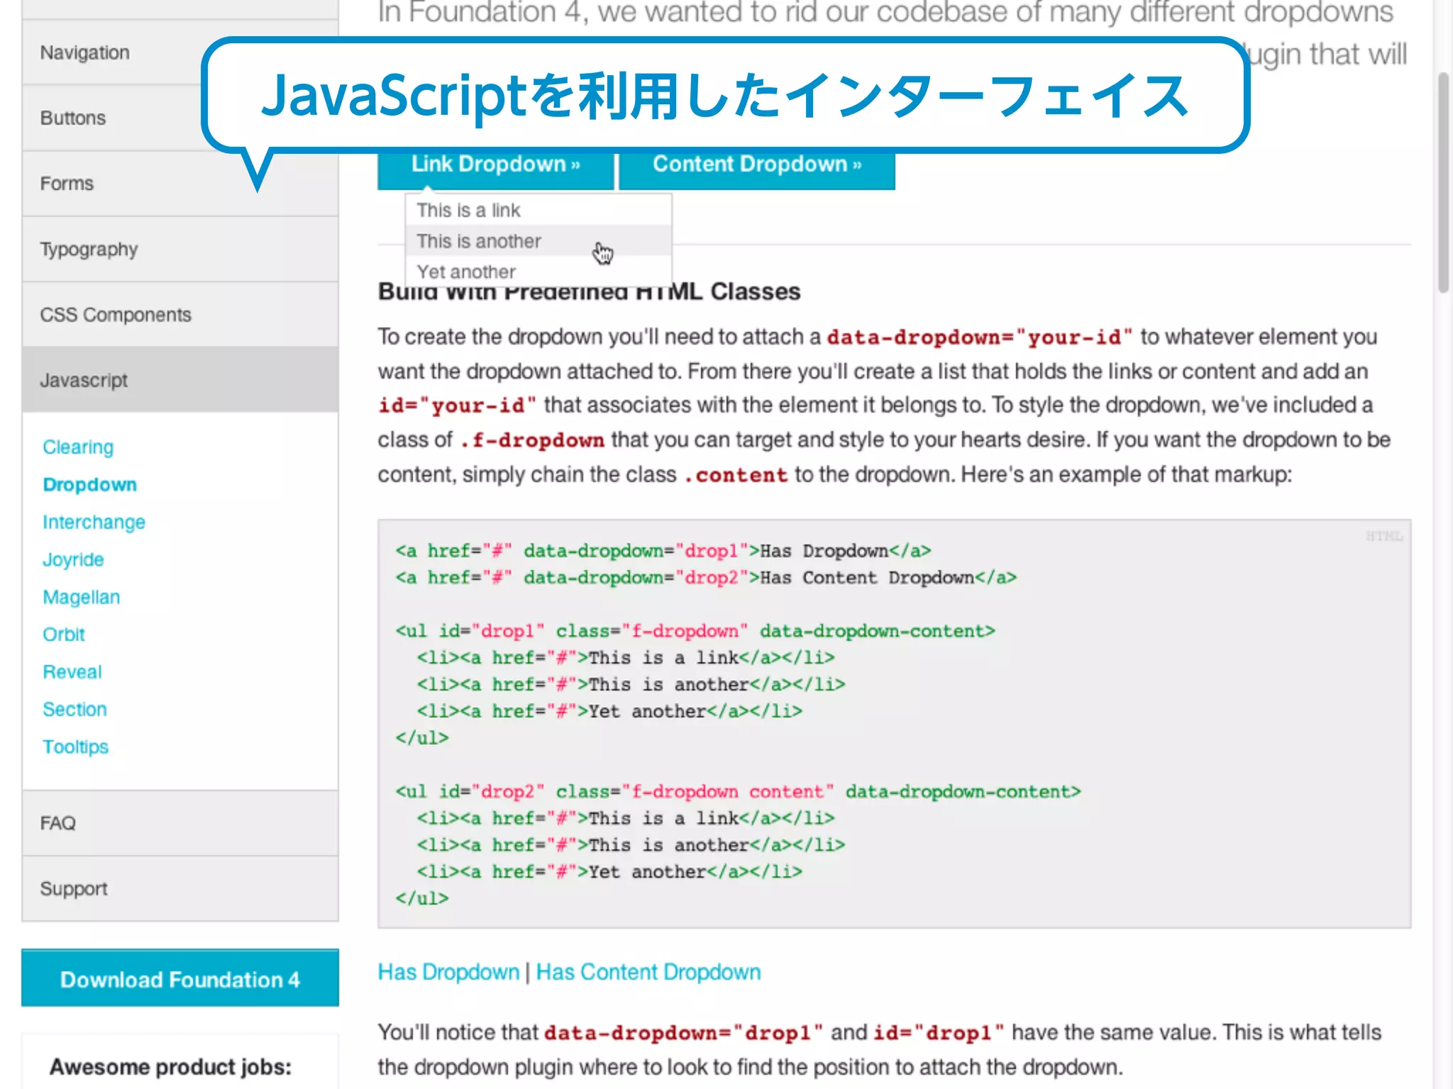This screenshot has height=1089, width=1453.
Task: Click the Download Foundation 4 button
Action: click(x=180, y=978)
